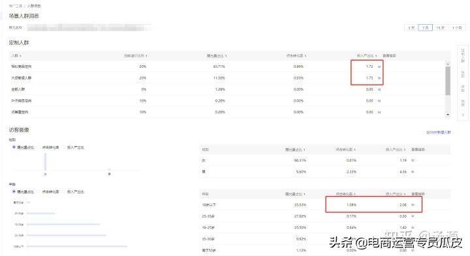Click the female bar in gender chart
Image resolution: width=470 pixels, height=256 pixels.
point(45,162)
